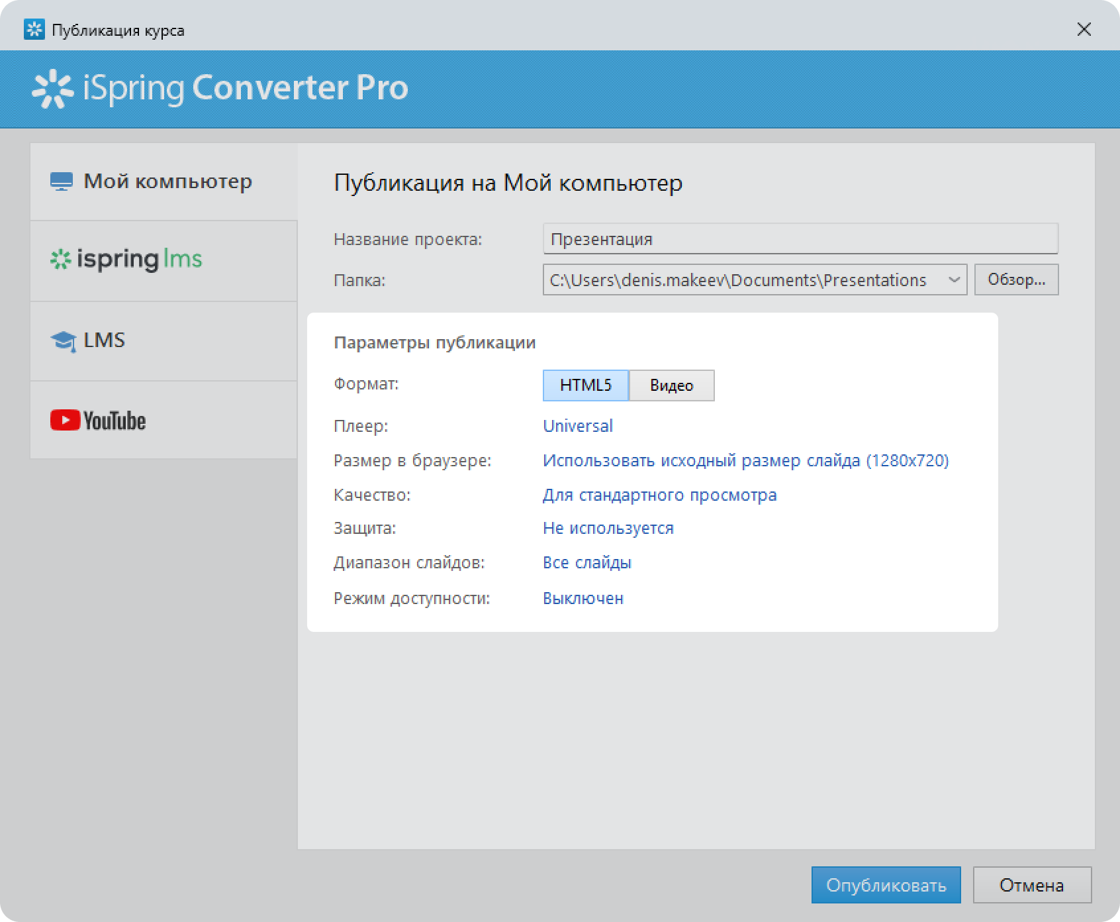Click the Параметры публикации heading text
The image size is (1120, 922).
pos(435,343)
